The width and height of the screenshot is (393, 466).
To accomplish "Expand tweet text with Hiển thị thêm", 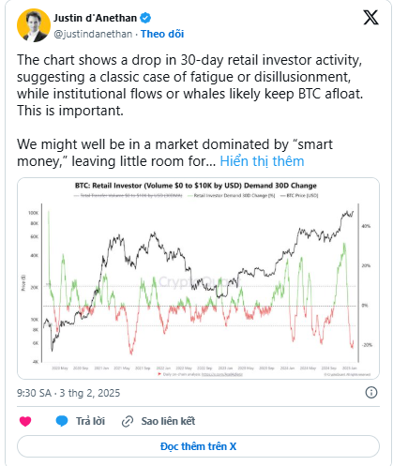I will coord(262,161).
